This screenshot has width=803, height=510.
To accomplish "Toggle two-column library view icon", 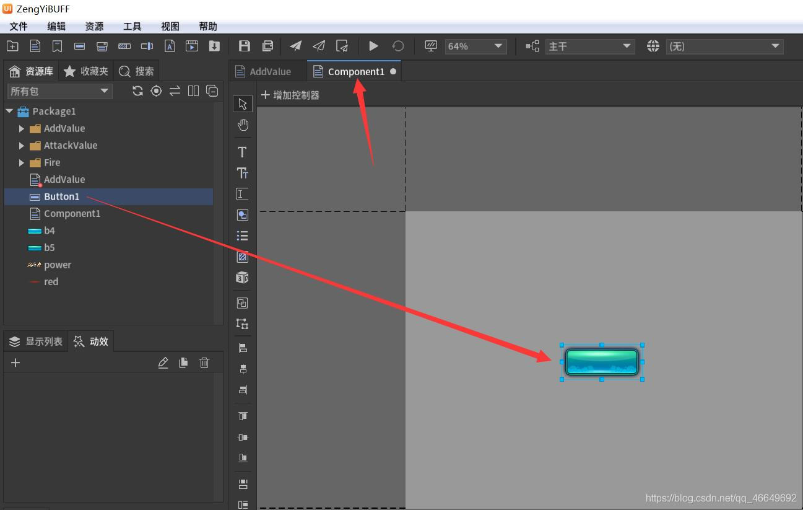I will point(194,91).
